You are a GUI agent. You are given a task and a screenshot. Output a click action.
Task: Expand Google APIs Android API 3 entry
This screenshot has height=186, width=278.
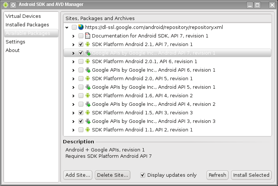[73, 121]
